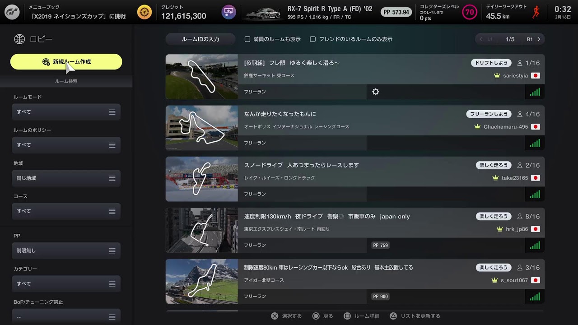Image resolution: width=578 pixels, height=325 pixels.
Task: Open the カテゴリー dropdown
Action: (x=66, y=284)
